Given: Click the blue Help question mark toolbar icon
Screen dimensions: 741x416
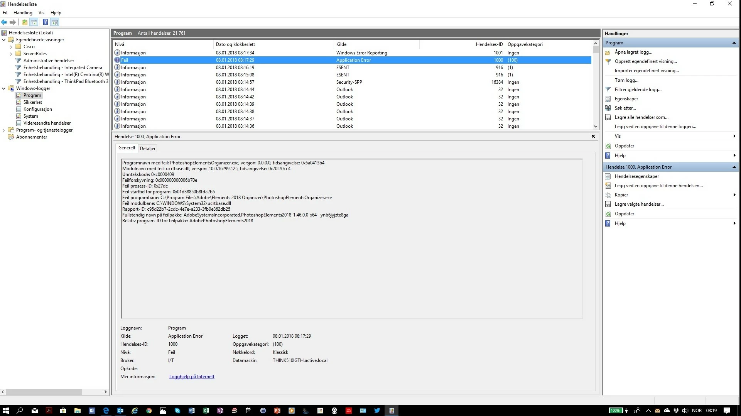Looking at the screenshot, I should tap(45, 22).
